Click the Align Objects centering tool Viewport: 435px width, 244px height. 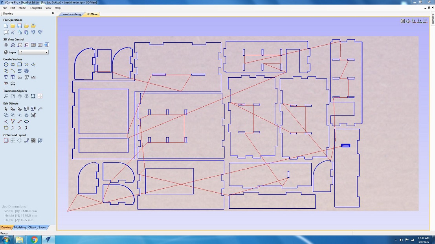coord(40,97)
